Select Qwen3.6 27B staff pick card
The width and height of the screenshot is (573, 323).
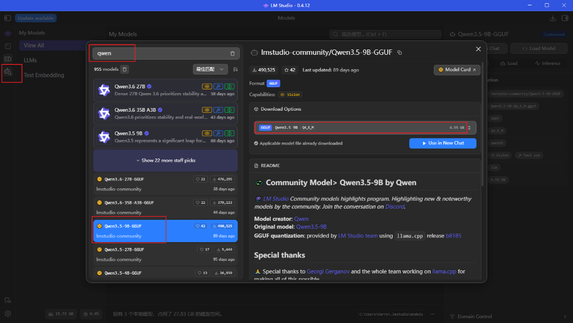click(x=166, y=90)
